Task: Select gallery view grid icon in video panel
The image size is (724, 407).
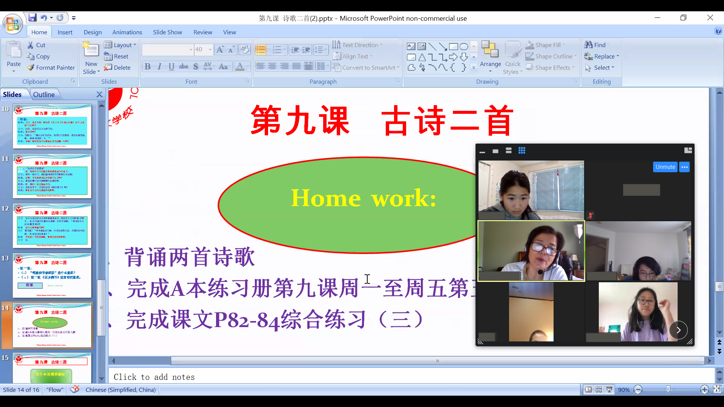Action: [x=522, y=151]
